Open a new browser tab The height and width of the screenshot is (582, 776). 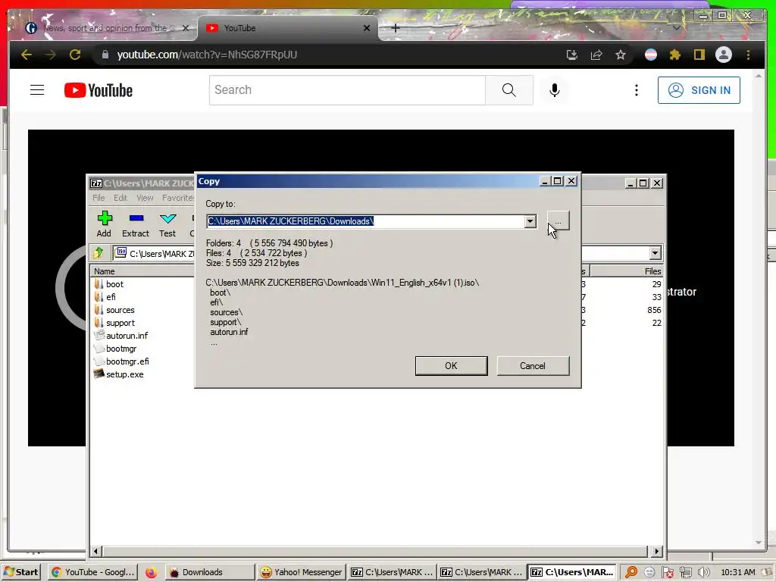tap(395, 28)
